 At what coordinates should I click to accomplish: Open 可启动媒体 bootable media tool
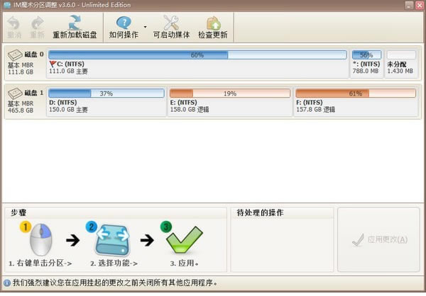click(171, 27)
